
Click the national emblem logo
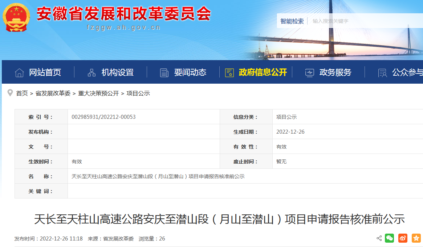[x=17, y=17]
